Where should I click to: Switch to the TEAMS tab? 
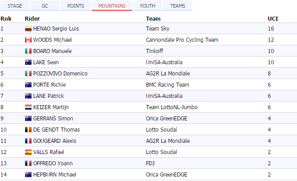[177, 6]
